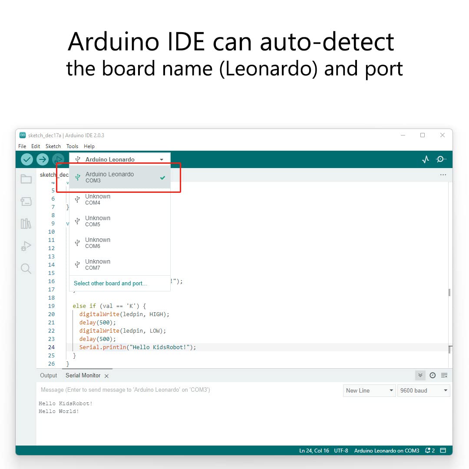469x469 pixels.
Task: Click the Upload arrow button
Action: [42, 159]
